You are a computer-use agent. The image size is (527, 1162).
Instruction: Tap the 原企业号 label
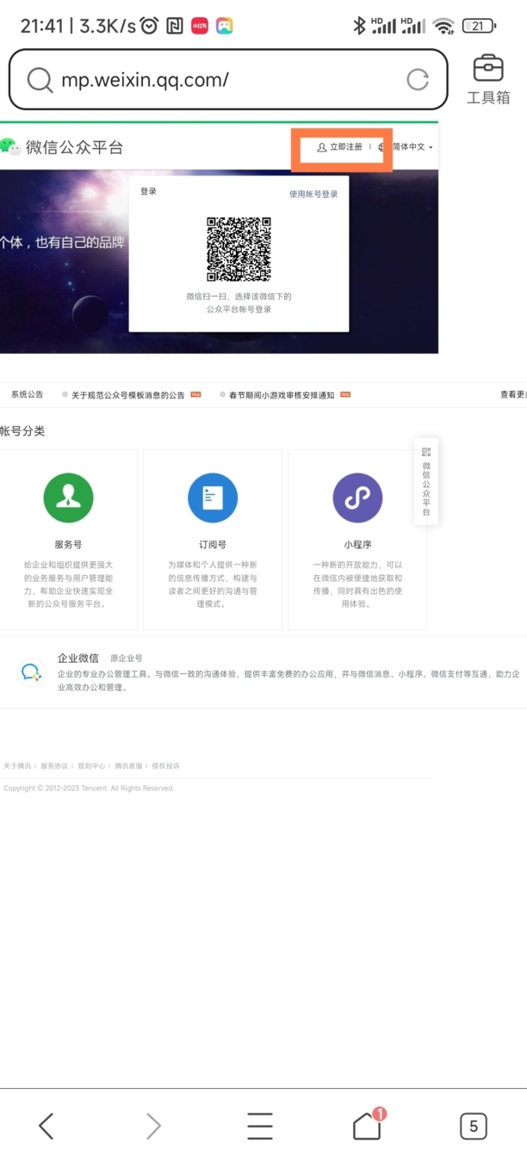126,658
